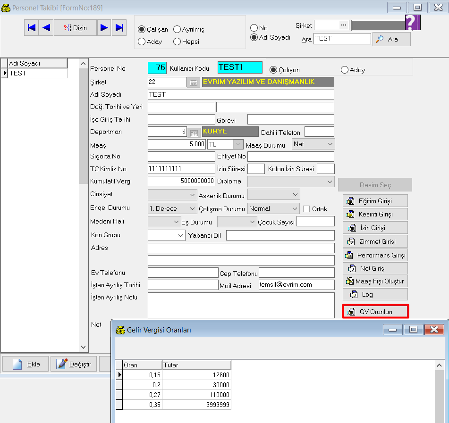Screen dimensions: 449x423
Task: Open İzin Girişi leave entry
Action: coord(375,228)
